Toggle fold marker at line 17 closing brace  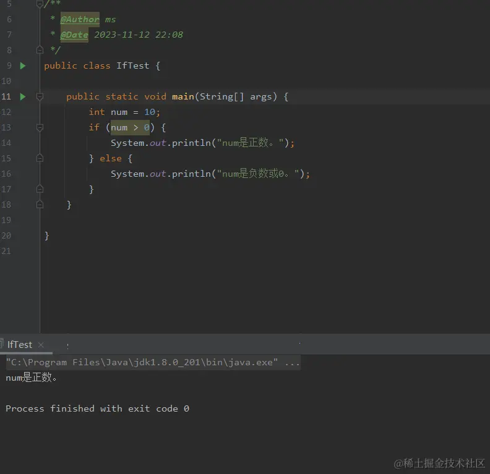40,189
